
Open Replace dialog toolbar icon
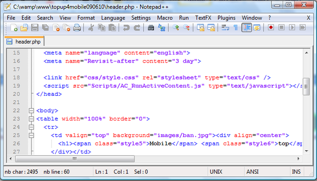(161, 28)
